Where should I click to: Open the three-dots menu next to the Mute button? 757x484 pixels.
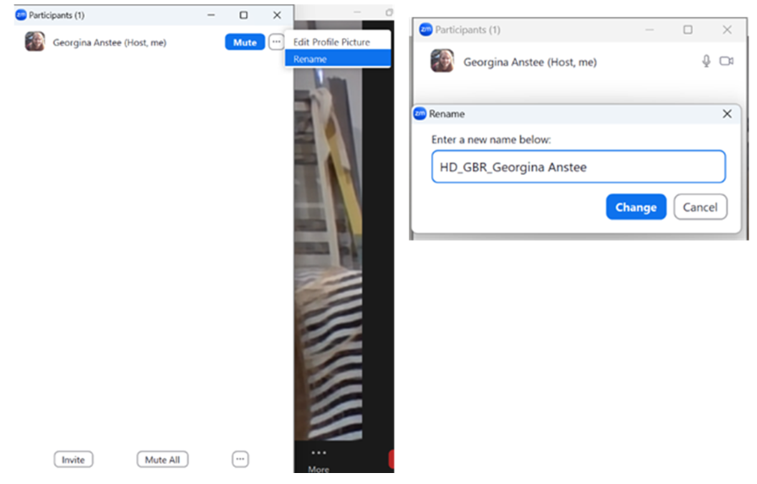[x=276, y=42]
